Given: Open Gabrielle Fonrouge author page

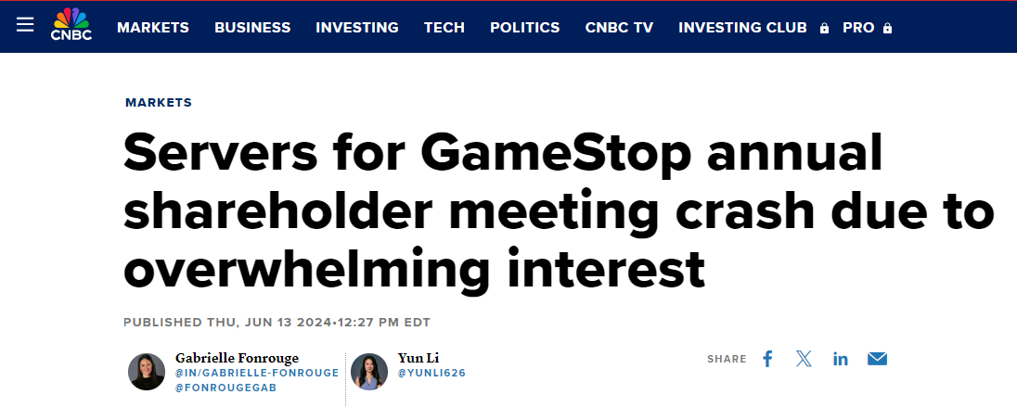Looking at the screenshot, I should pyautogui.click(x=237, y=358).
